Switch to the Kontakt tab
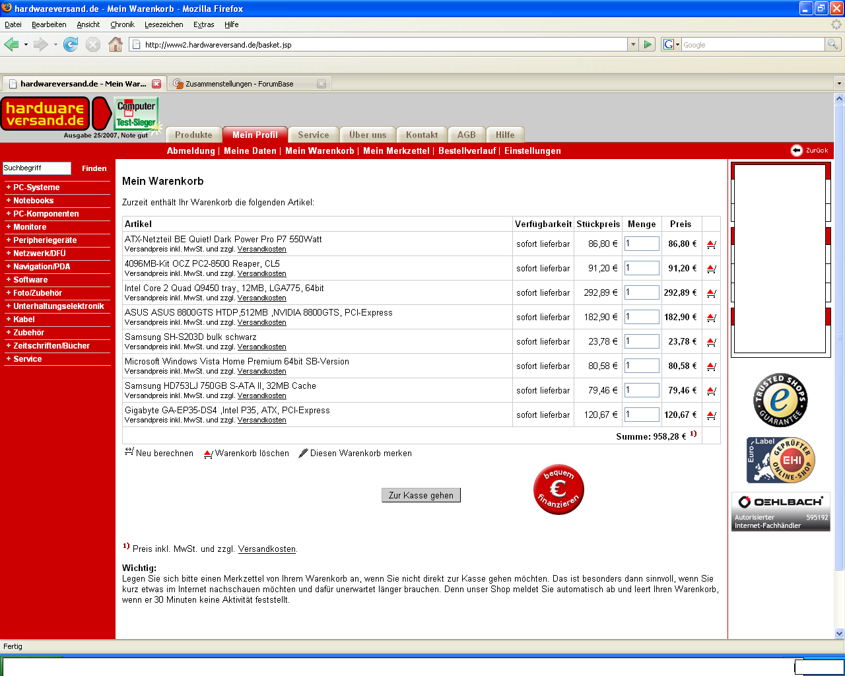845x676 pixels. (x=422, y=135)
